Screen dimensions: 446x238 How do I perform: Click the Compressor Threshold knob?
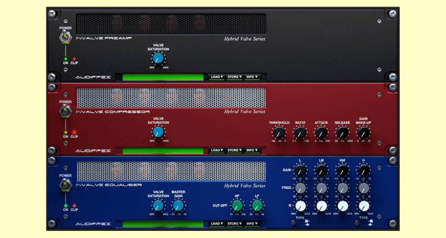[279, 133]
